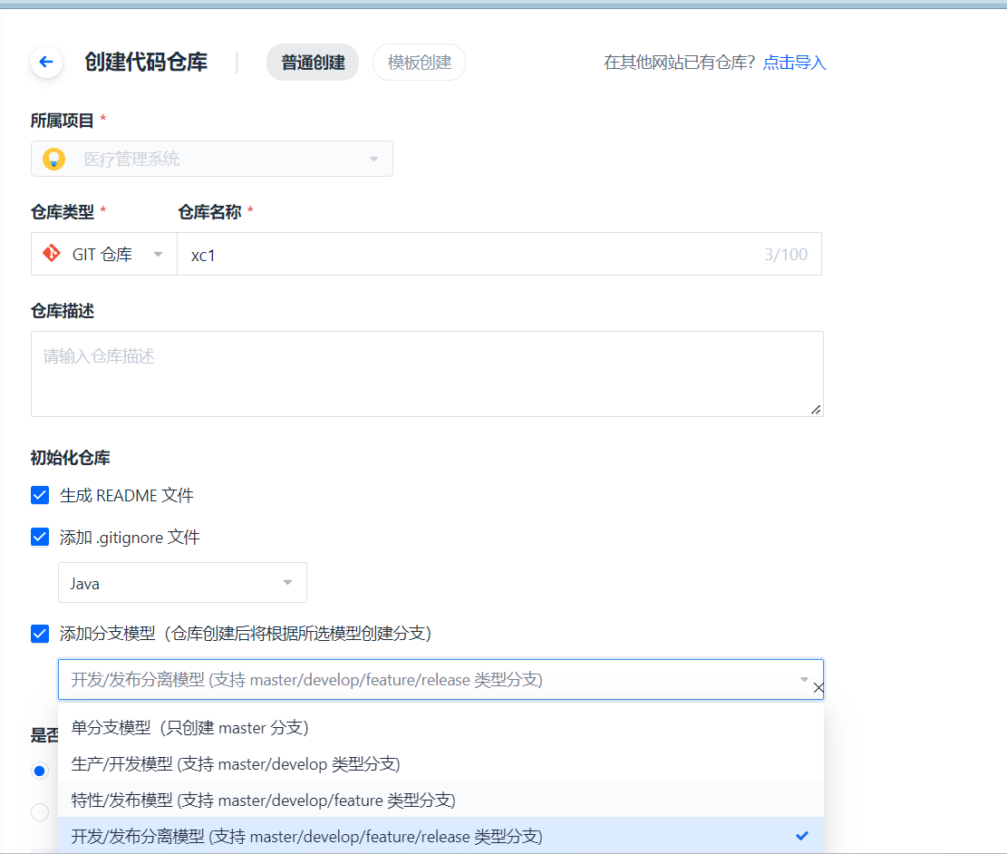The image size is (1007, 854).
Task: Click the checkmark beside 开发/发布分离模型
Action: pos(801,835)
